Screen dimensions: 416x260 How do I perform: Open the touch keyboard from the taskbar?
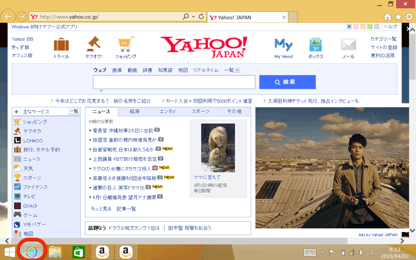(x=310, y=252)
